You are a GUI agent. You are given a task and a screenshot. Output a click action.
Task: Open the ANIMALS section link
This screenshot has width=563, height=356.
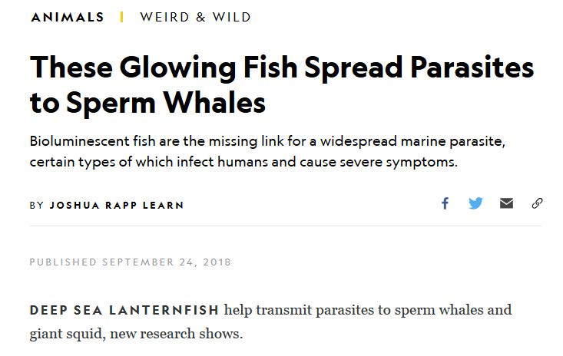click(68, 17)
